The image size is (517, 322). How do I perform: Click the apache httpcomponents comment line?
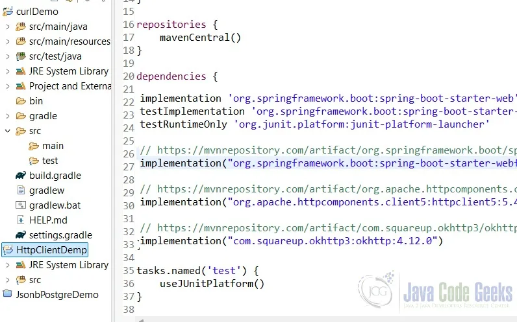click(x=328, y=189)
